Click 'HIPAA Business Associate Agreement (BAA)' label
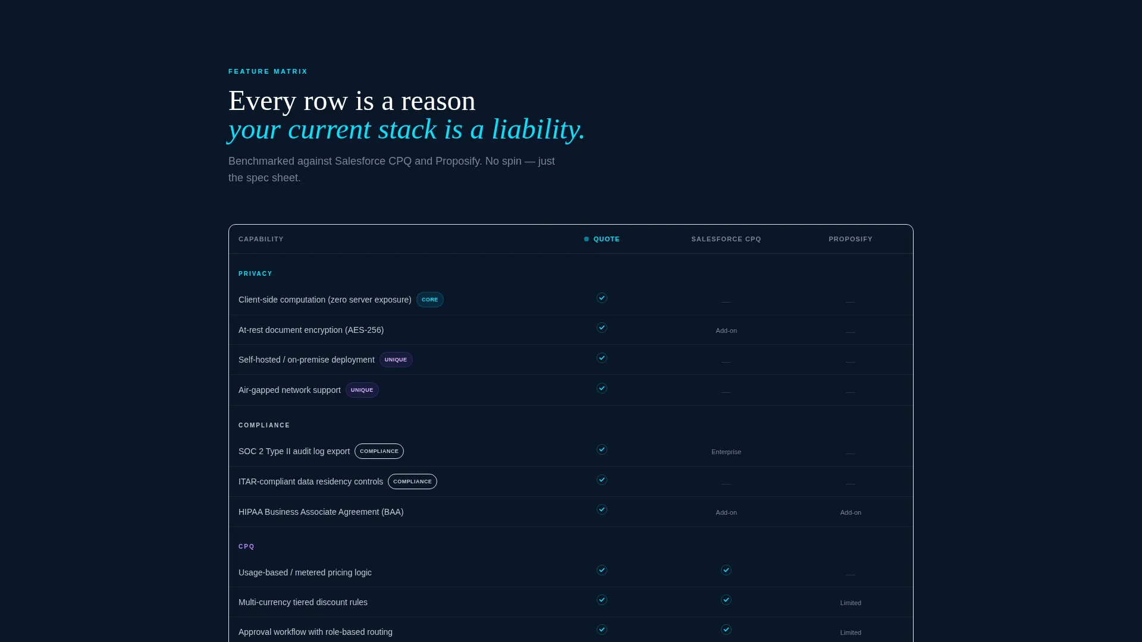This screenshot has width=1142, height=642. coord(321,512)
